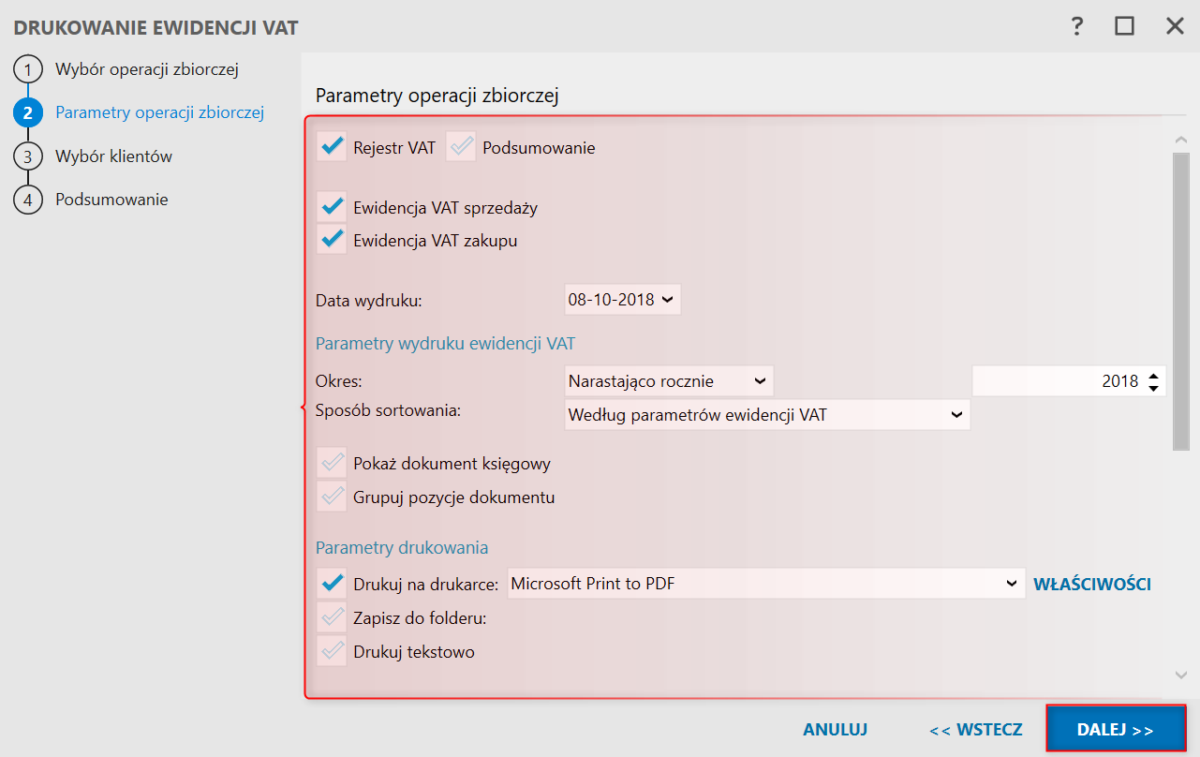The width and height of the screenshot is (1200, 757).
Task: Toggle Ewidencja VAT sprzedaży checkbox
Action: click(332, 207)
